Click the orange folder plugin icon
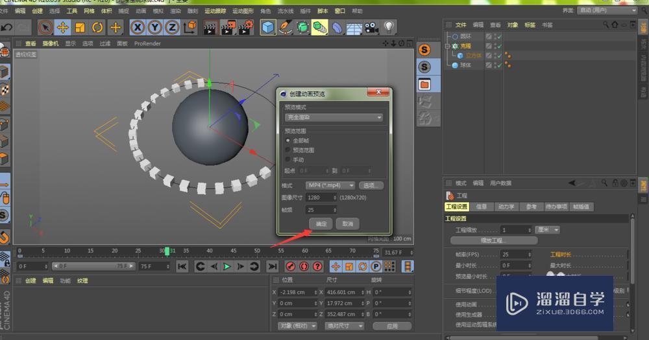Screen dimensions: 649x340 click(x=424, y=84)
